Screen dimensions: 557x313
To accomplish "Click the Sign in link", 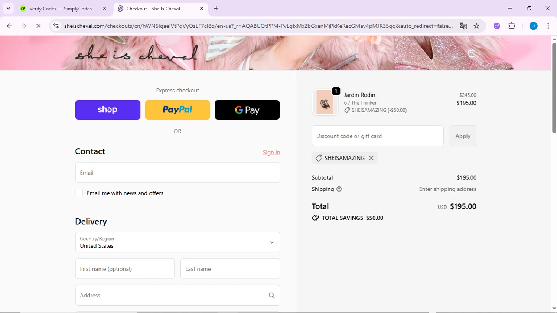I will 271,153.
